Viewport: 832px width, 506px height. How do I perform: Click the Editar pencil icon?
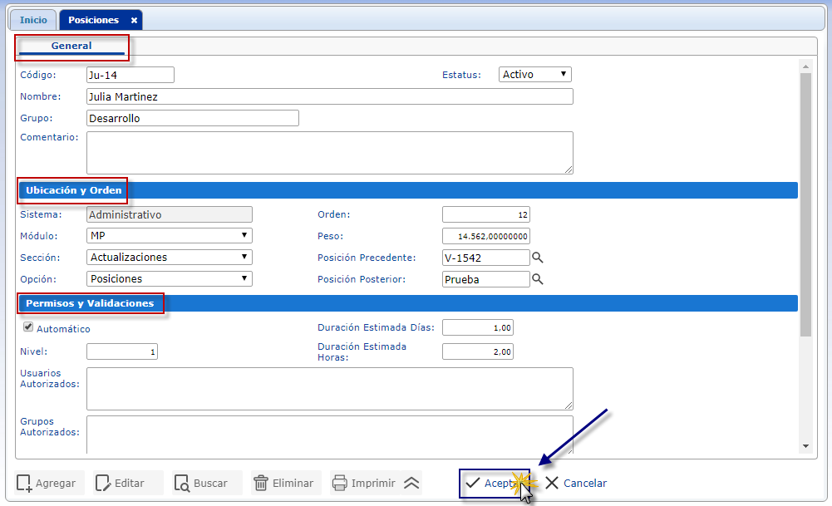(x=103, y=484)
